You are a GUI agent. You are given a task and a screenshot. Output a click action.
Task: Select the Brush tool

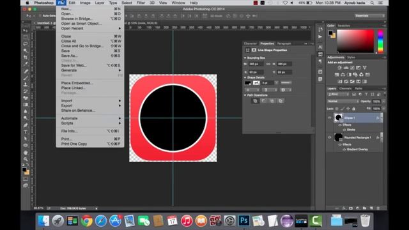(26, 78)
